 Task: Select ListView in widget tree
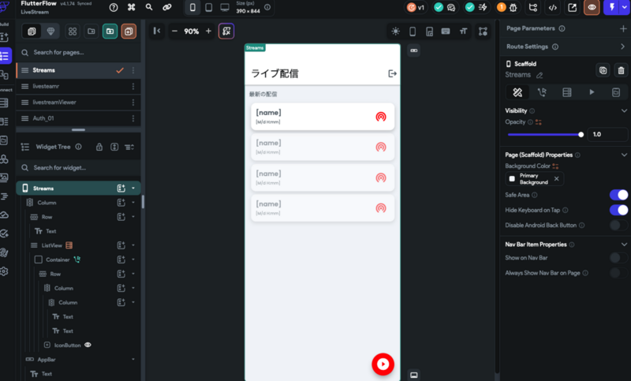[x=52, y=245]
